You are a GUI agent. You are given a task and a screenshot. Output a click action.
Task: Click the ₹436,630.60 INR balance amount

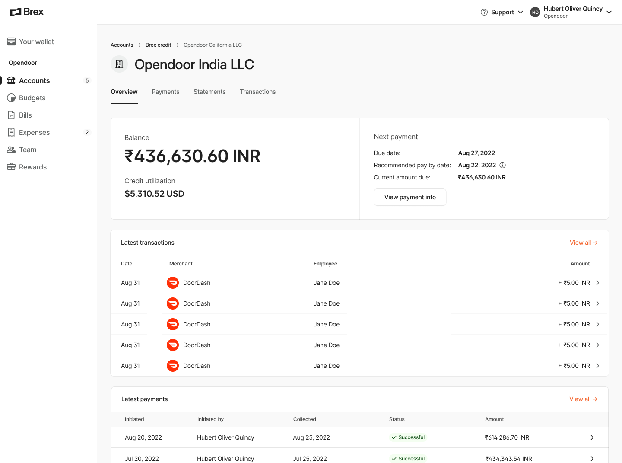pyautogui.click(x=192, y=156)
